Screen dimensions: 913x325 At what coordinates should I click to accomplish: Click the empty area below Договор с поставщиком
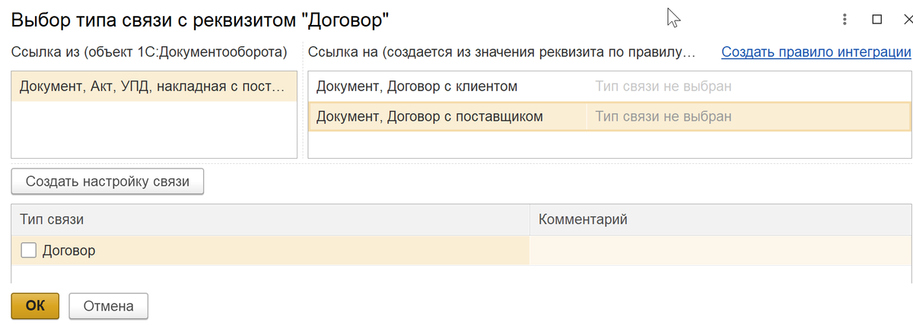pos(609,144)
